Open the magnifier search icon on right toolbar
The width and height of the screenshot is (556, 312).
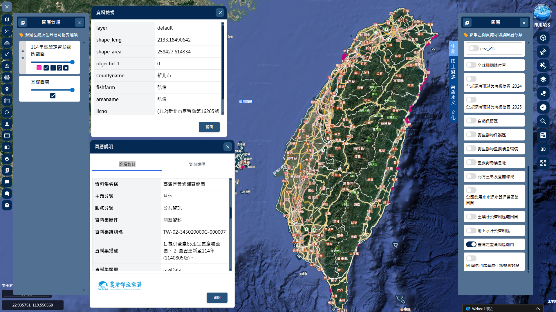543,121
